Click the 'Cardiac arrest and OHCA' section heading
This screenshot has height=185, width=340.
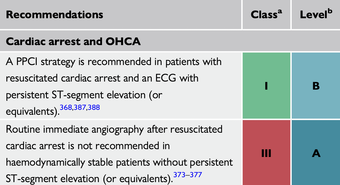point(73,42)
